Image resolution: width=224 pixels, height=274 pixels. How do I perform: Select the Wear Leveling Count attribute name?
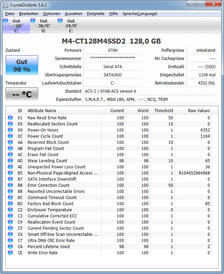pos(47,161)
